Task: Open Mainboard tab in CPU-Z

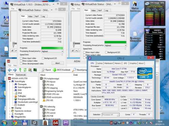Action: [108, 63]
